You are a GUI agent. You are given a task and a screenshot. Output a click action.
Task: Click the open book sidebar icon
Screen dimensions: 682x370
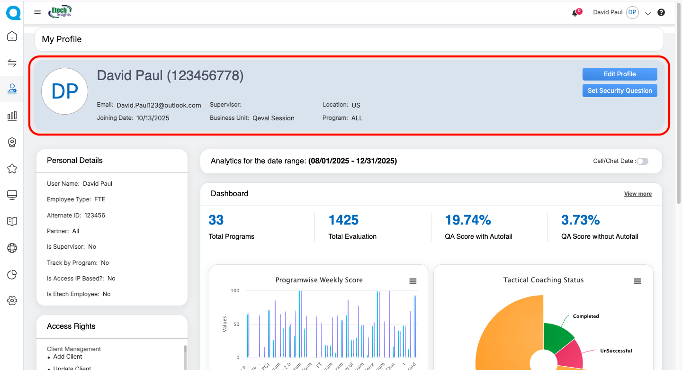point(12,221)
